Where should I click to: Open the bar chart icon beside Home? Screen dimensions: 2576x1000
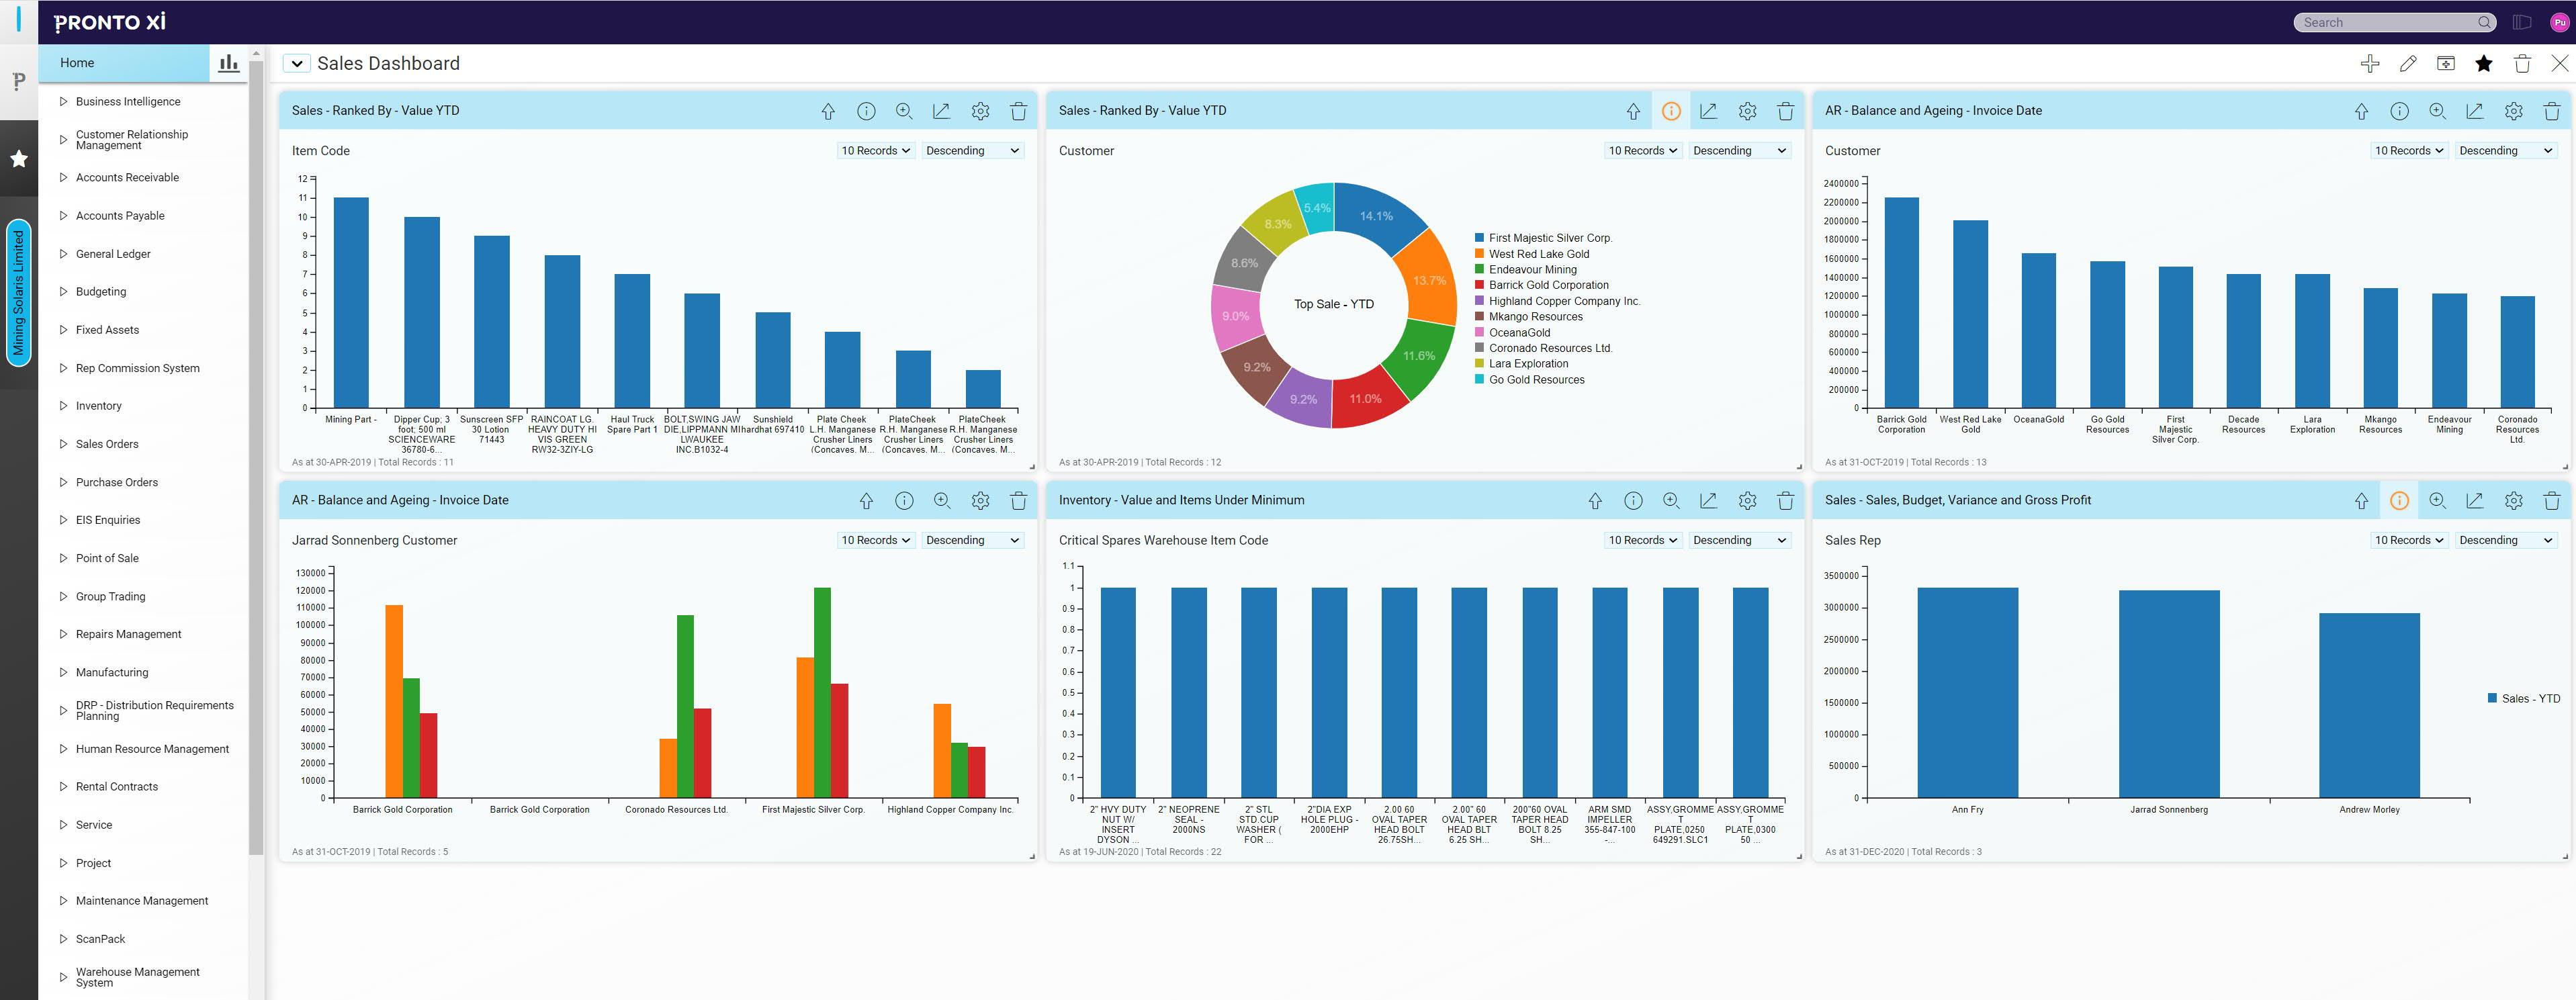coord(228,63)
